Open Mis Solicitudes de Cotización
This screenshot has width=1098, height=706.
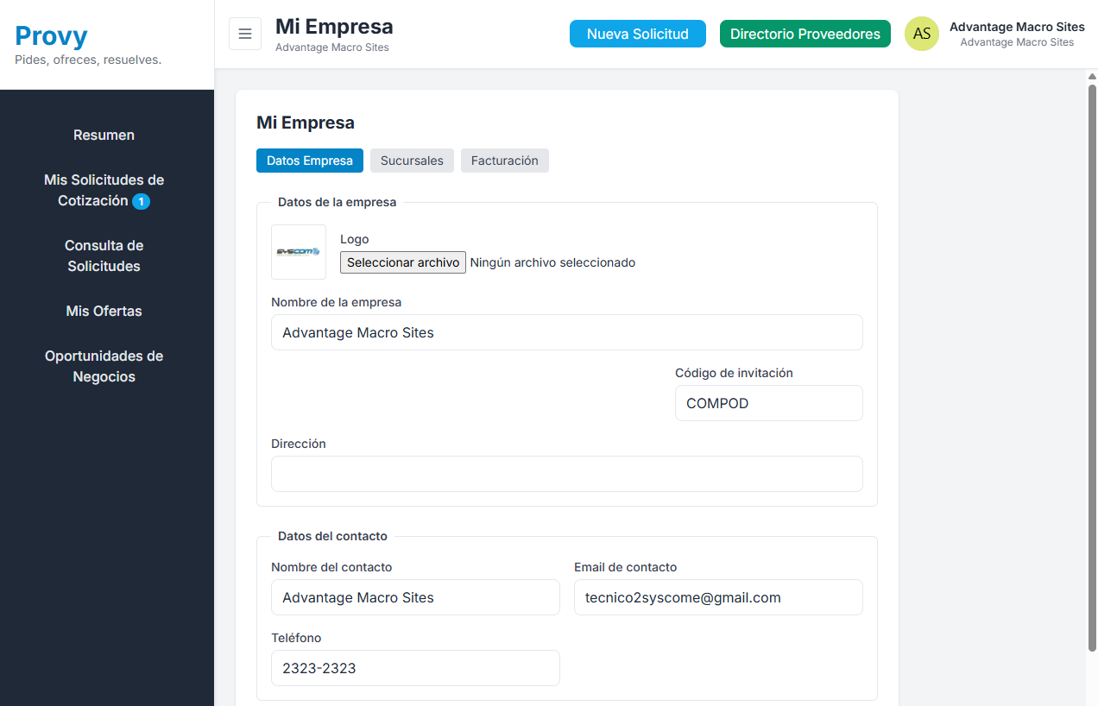tap(104, 190)
